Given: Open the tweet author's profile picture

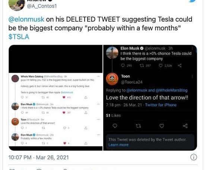Looking at the screenshot, I should point(17,4).
